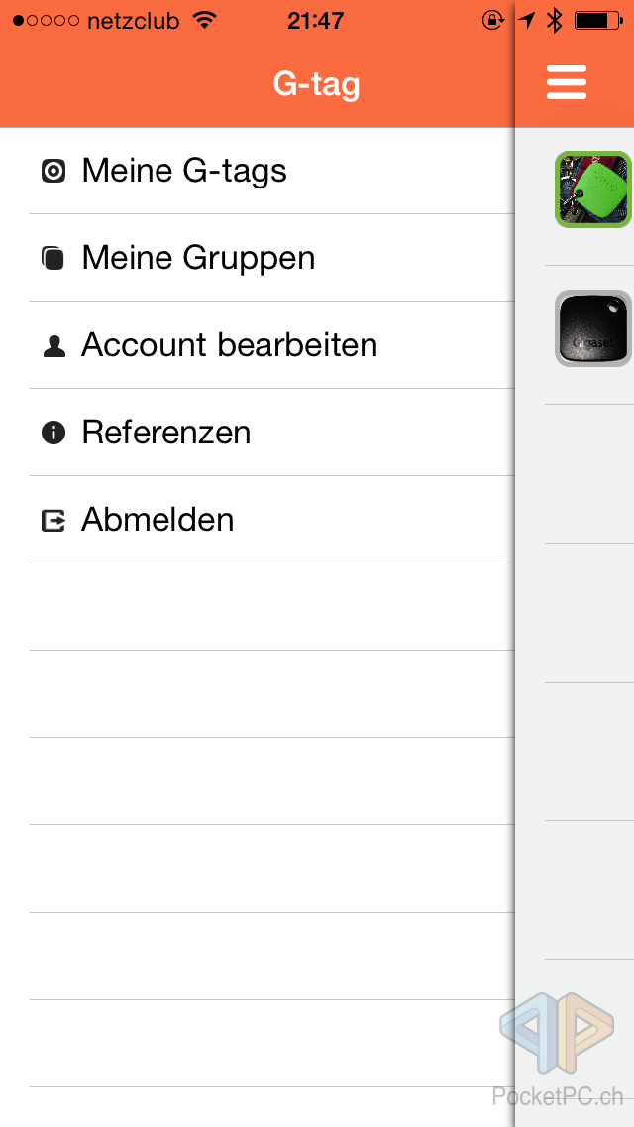
Task: Select the green G-tag thumbnail
Action: (x=592, y=189)
